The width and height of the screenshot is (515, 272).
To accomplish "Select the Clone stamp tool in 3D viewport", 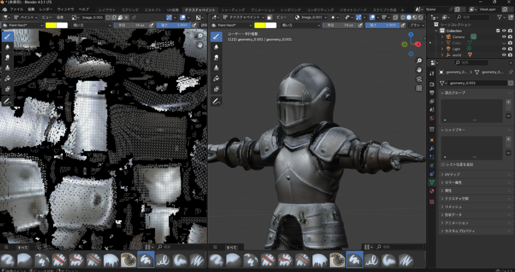I will point(216,67).
